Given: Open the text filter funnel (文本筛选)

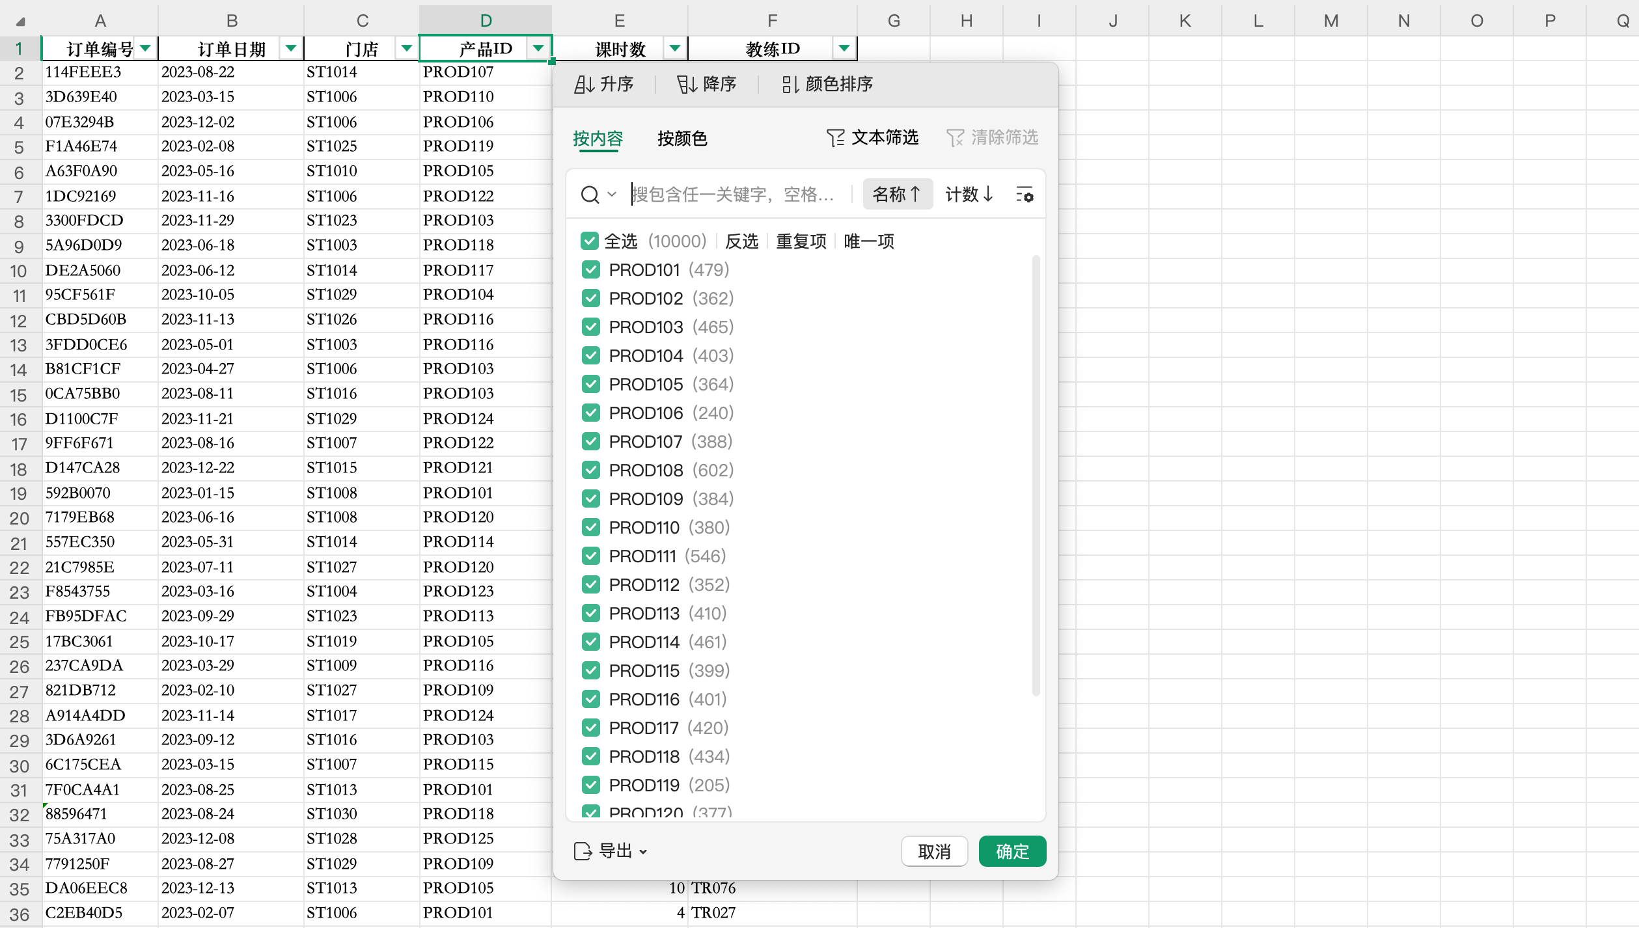Looking at the screenshot, I should 836,138.
